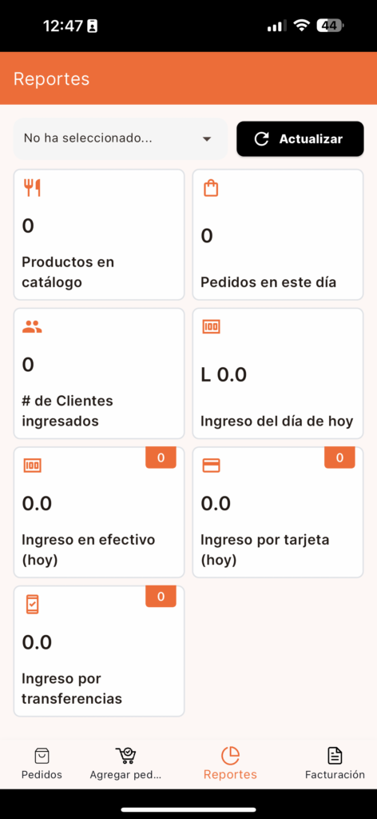The height and width of the screenshot is (819, 377).
Task: Click the people icon for clients entered
Action: click(x=32, y=327)
